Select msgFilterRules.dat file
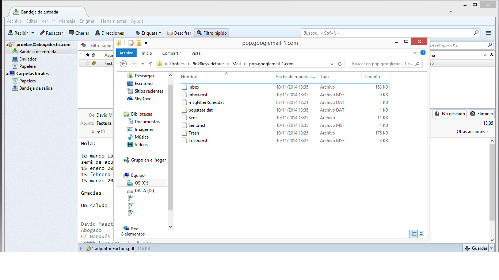The image size is (499, 280). pyautogui.click(x=206, y=102)
